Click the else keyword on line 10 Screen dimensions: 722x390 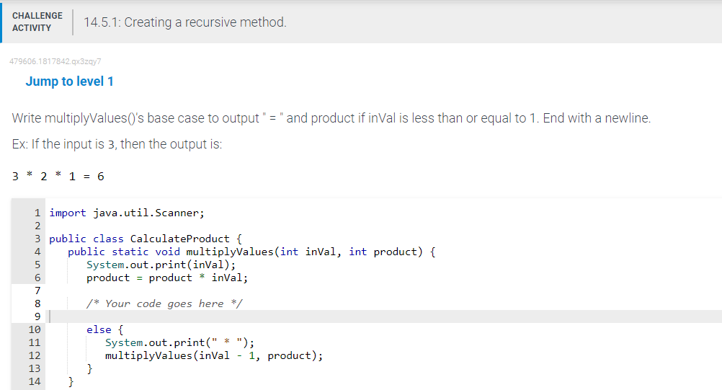pos(99,329)
